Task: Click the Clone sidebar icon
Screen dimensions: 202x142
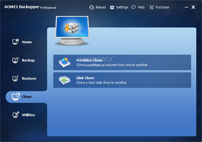Action: click(16, 97)
